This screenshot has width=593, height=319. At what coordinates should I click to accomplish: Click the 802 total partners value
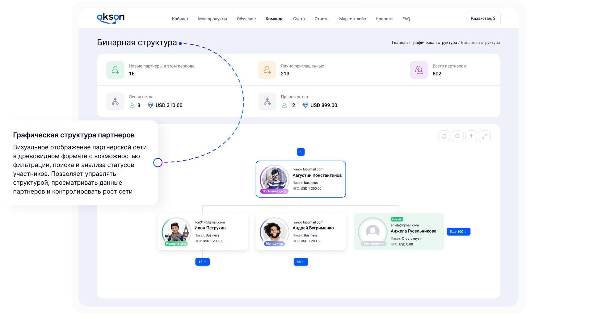[437, 74]
